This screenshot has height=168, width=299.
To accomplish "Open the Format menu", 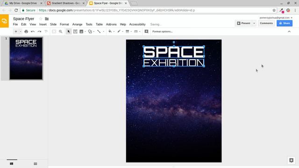I will click(64, 24).
